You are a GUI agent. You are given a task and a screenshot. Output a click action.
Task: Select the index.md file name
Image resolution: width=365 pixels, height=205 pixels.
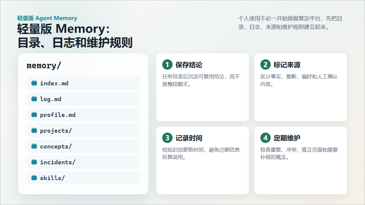coord(54,83)
